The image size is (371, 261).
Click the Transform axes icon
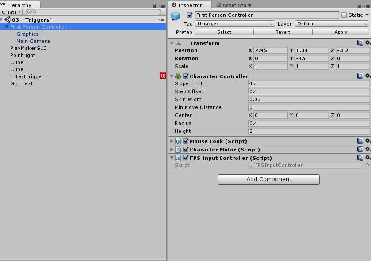(178, 43)
